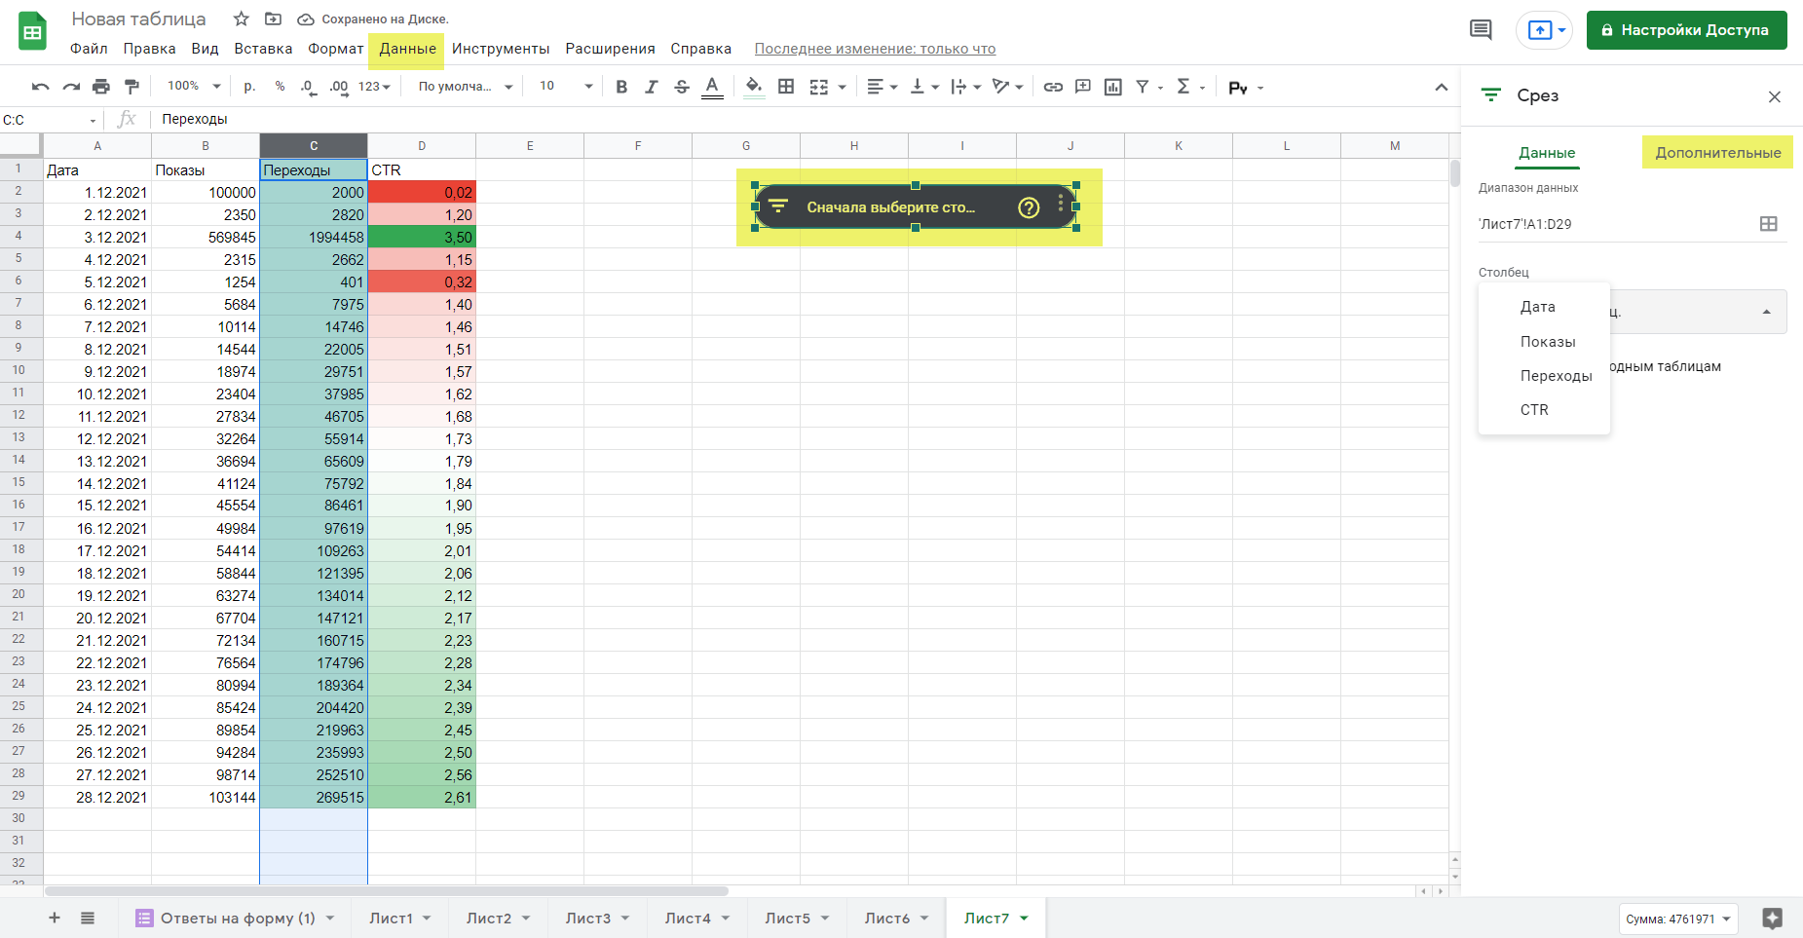Toggle bold formatting
This screenshot has height=938, width=1803.
click(x=621, y=87)
